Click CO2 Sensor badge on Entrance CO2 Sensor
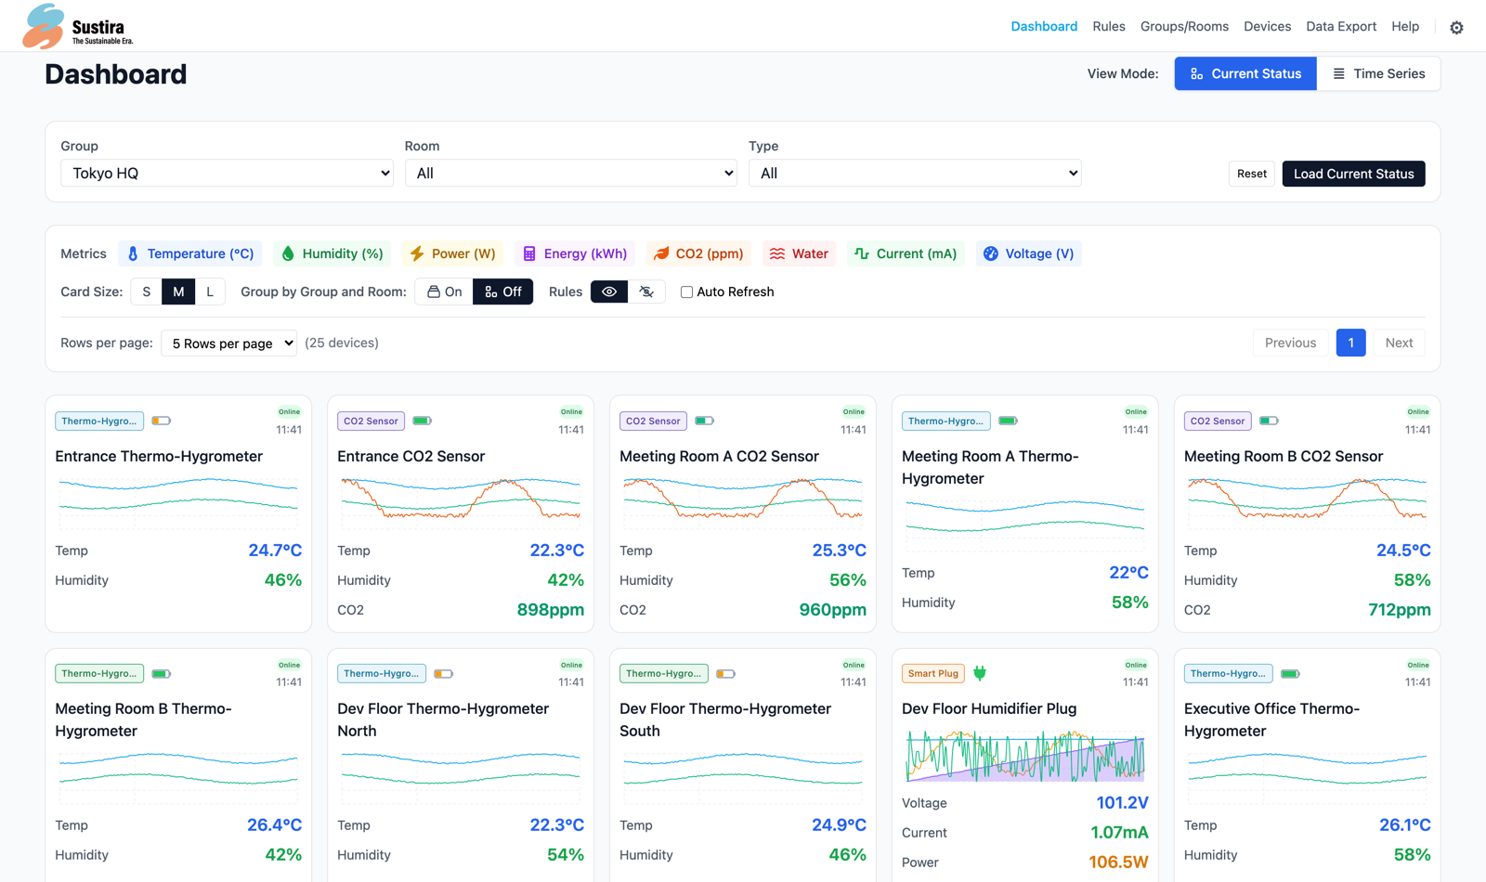Screen dimensions: 1486x882 [371, 421]
